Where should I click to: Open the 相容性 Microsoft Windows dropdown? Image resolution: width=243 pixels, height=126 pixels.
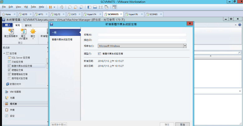(185, 46)
